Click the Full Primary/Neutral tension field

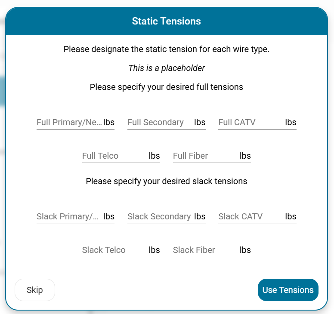[69, 123]
